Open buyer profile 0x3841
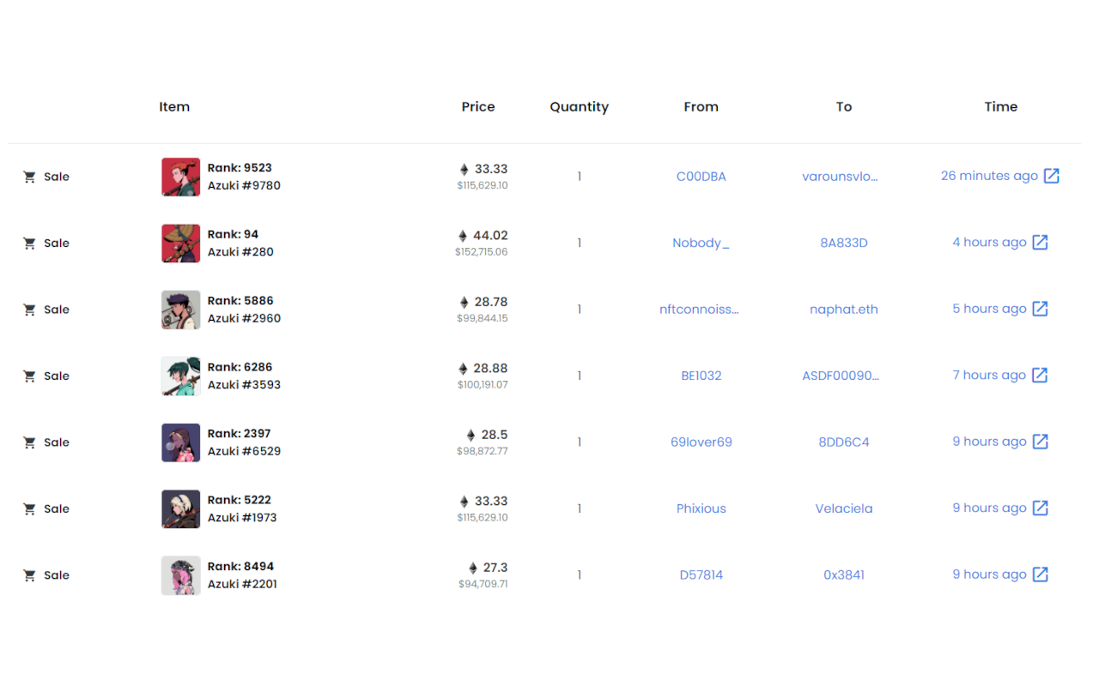The height and width of the screenshot is (686, 1099). point(844,575)
